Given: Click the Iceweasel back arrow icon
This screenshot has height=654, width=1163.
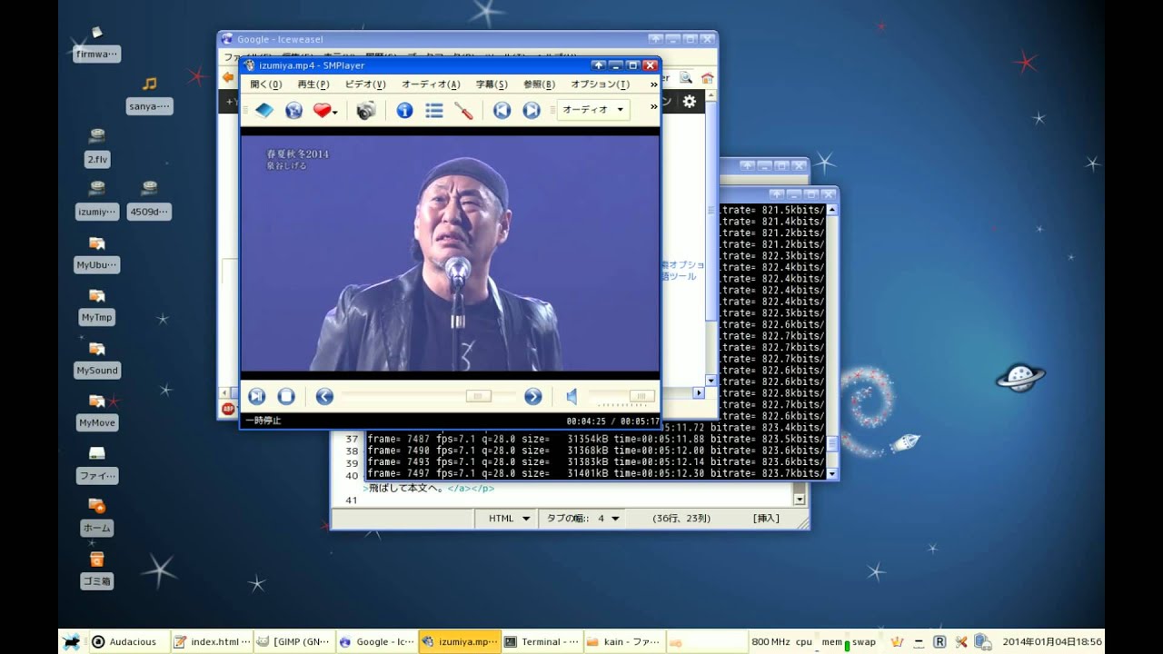Looking at the screenshot, I should (228, 78).
